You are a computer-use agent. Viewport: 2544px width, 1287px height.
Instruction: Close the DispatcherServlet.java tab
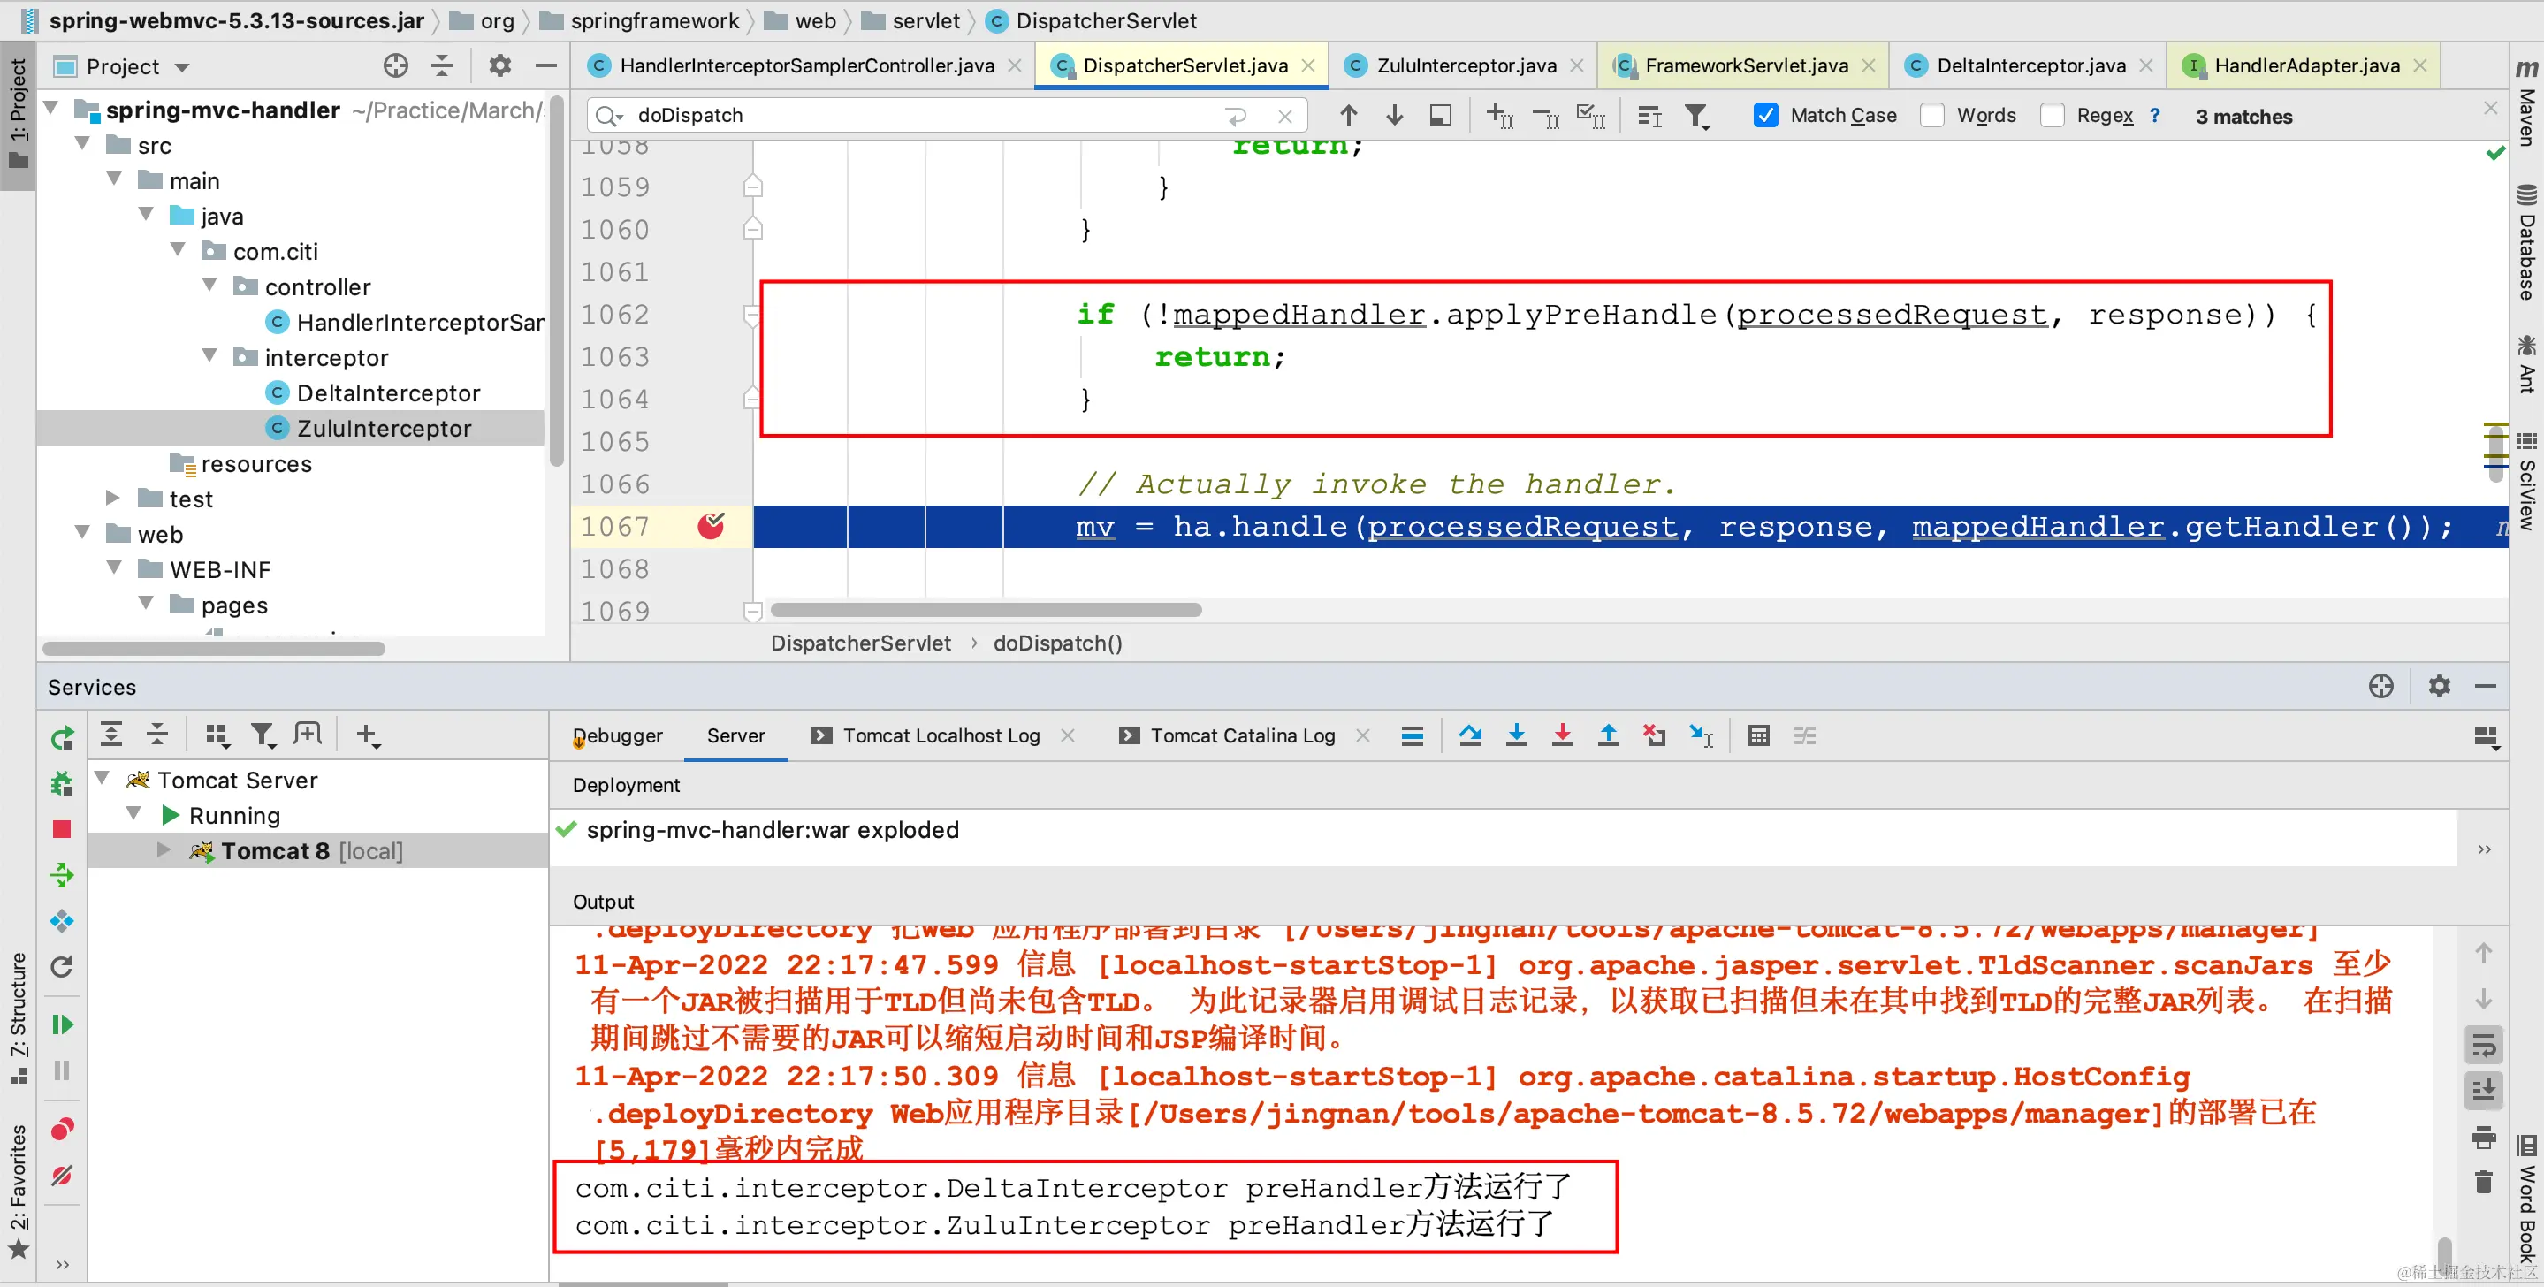click(x=1308, y=66)
